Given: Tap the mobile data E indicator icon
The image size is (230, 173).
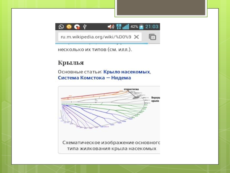Looking at the screenshot, I should point(119,27).
